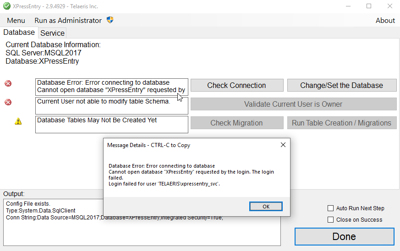Click the 'SQL Server:MSQL2017' text
Viewport: 400px width, 251px height.
(x=44, y=53)
